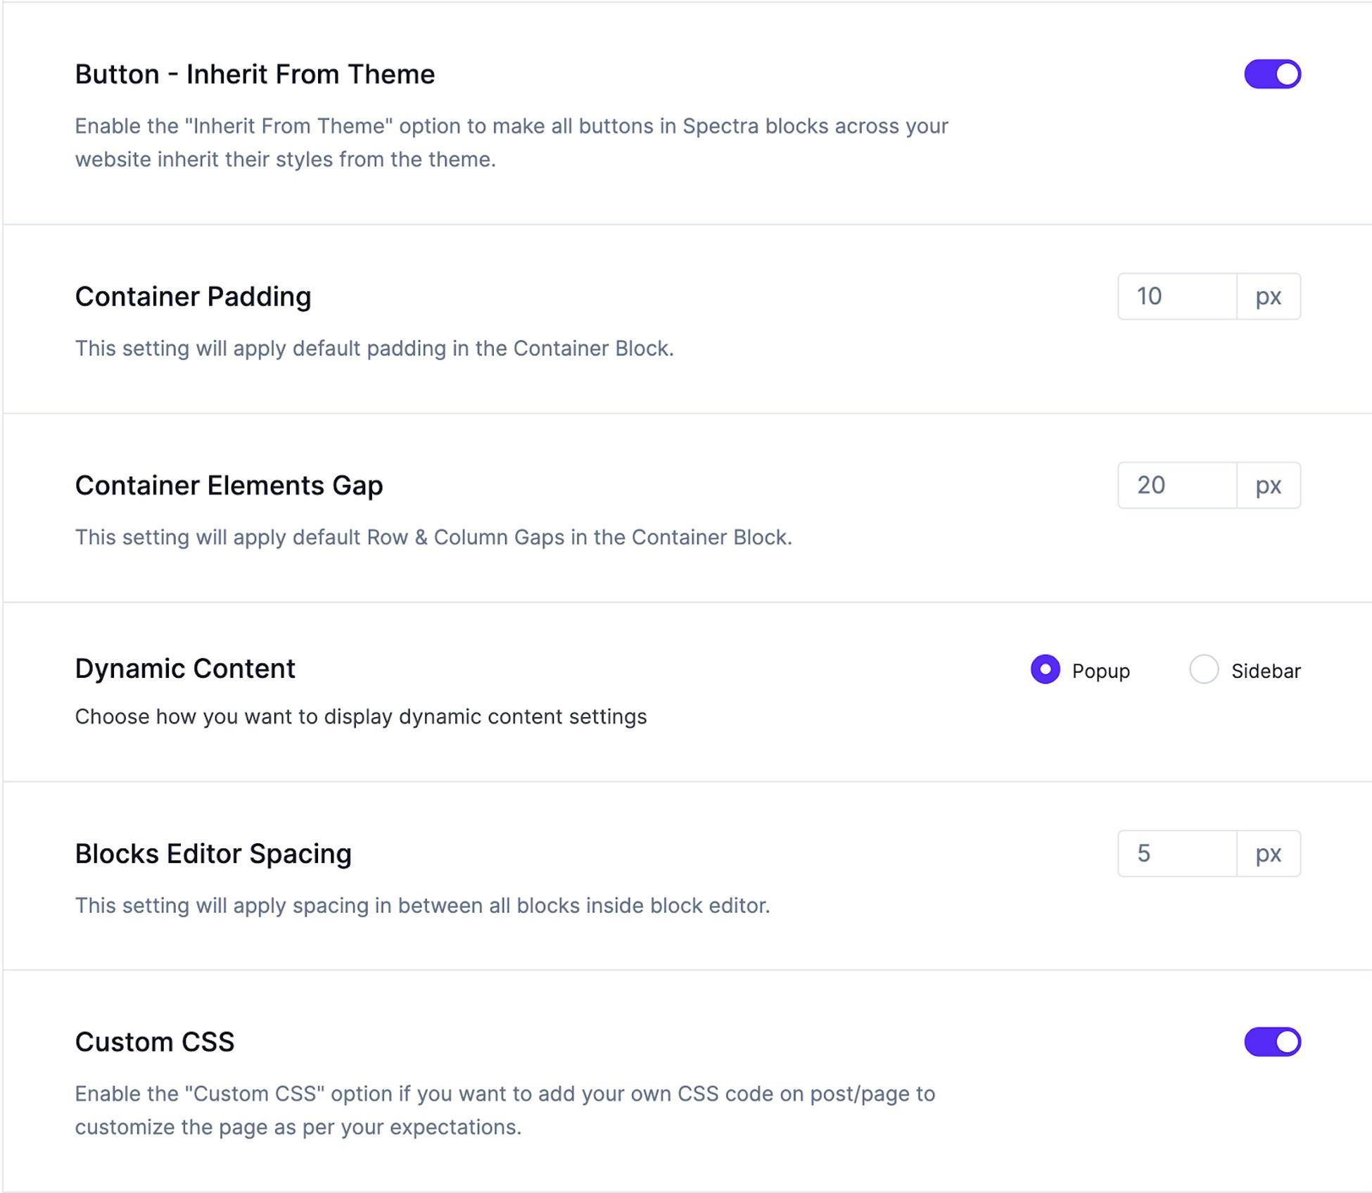This screenshot has width=1372, height=1193.
Task: Select the Sidebar option for Dynamic Content
Action: point(1205,671)
